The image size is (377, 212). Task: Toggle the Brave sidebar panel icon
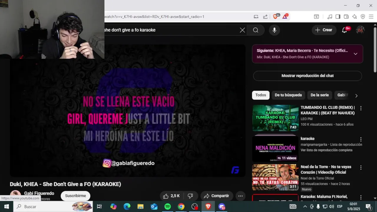(x=338, y=16)
